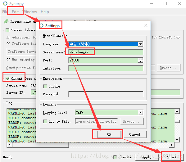Click the Configure Server button
The image size is (186, 162).
click(x=21, y=52)
